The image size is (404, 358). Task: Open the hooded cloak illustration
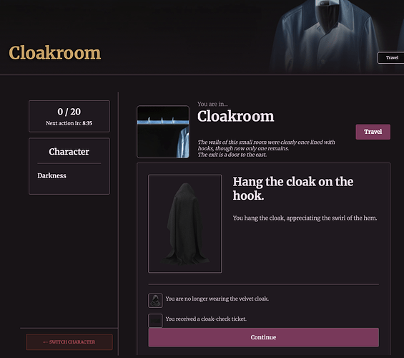tap(184, 223)
